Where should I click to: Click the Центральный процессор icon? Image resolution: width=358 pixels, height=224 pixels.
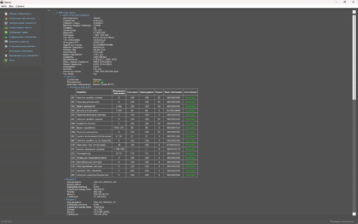[6, 23]
